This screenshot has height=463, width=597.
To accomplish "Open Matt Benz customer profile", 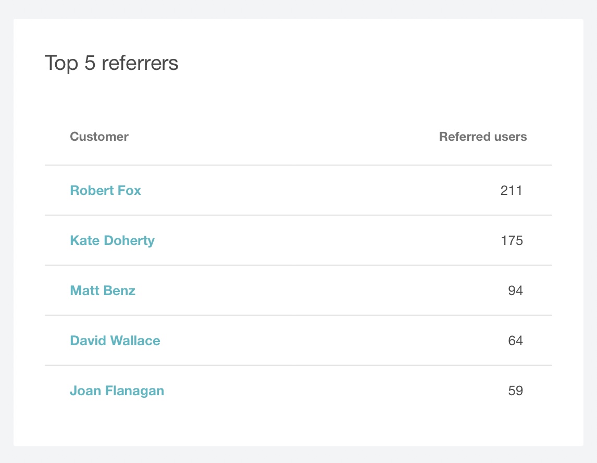I will (103, 290).
